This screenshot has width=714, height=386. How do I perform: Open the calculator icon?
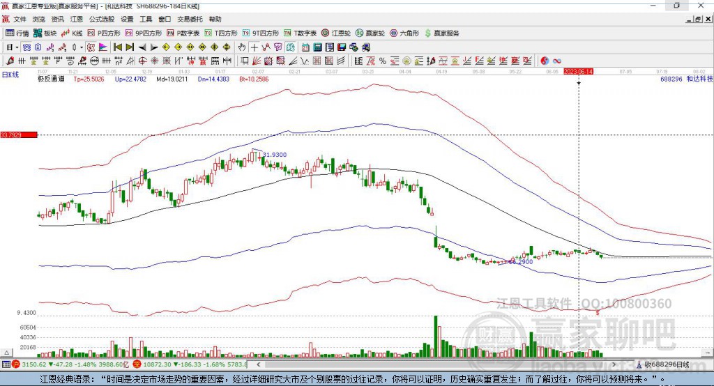click(x=317, y=47)
